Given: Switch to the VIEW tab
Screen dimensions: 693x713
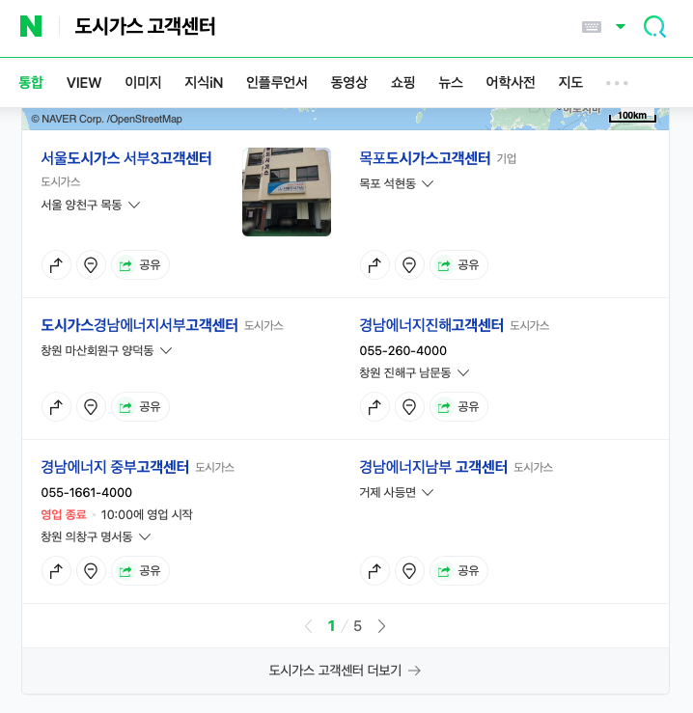Looking at the screenshot, I should (x=84, y=82).
